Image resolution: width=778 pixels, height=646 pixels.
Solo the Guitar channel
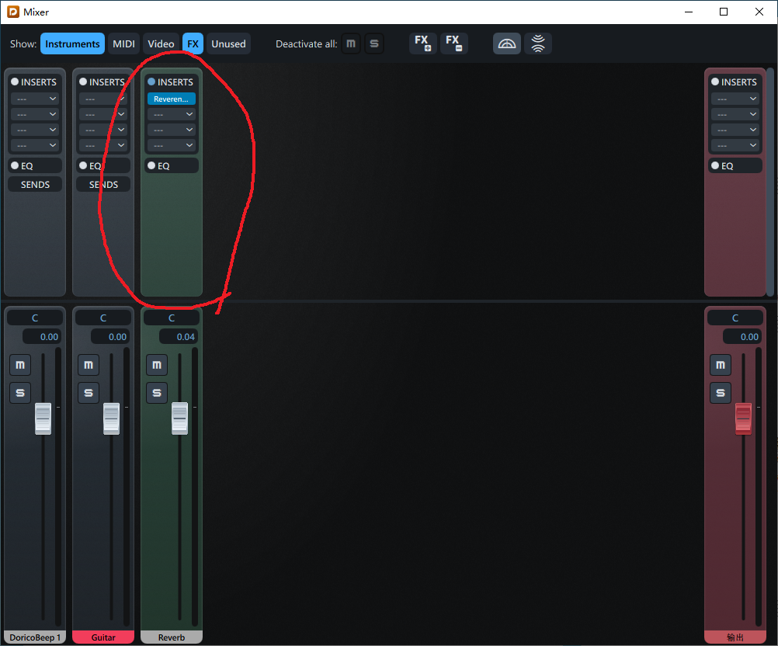[x=89, y=393]
